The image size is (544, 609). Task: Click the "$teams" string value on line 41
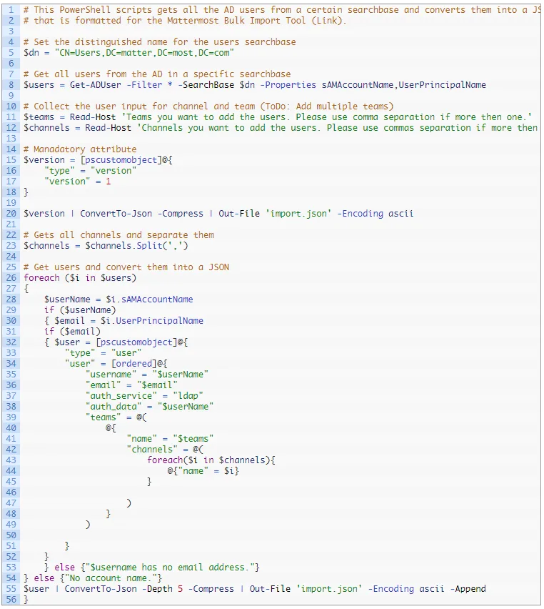coord(193,439)
